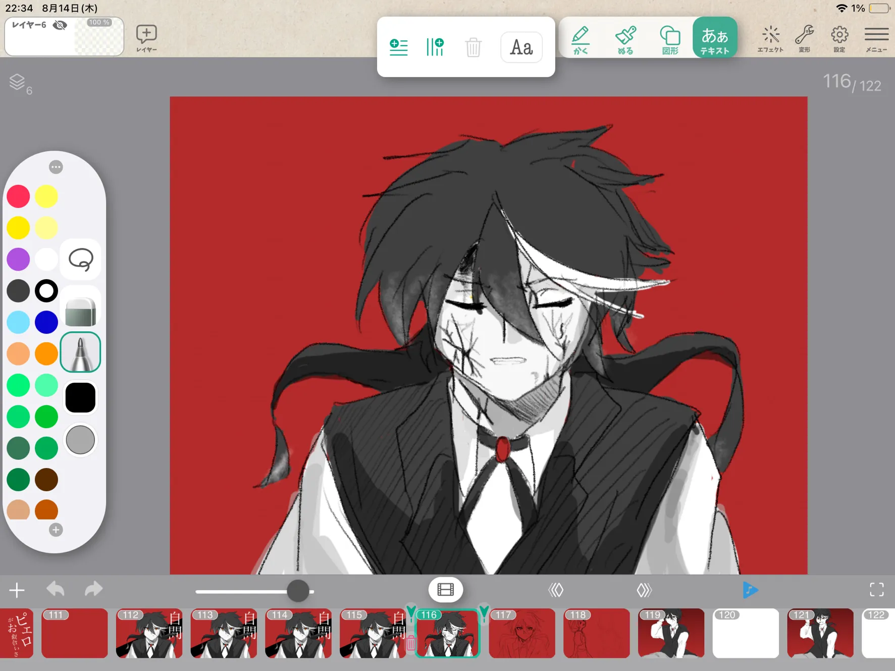This screenshot has height=671, width=895.
Task: Toggle visibility of レイヤー6
Action: coord(60,25)
